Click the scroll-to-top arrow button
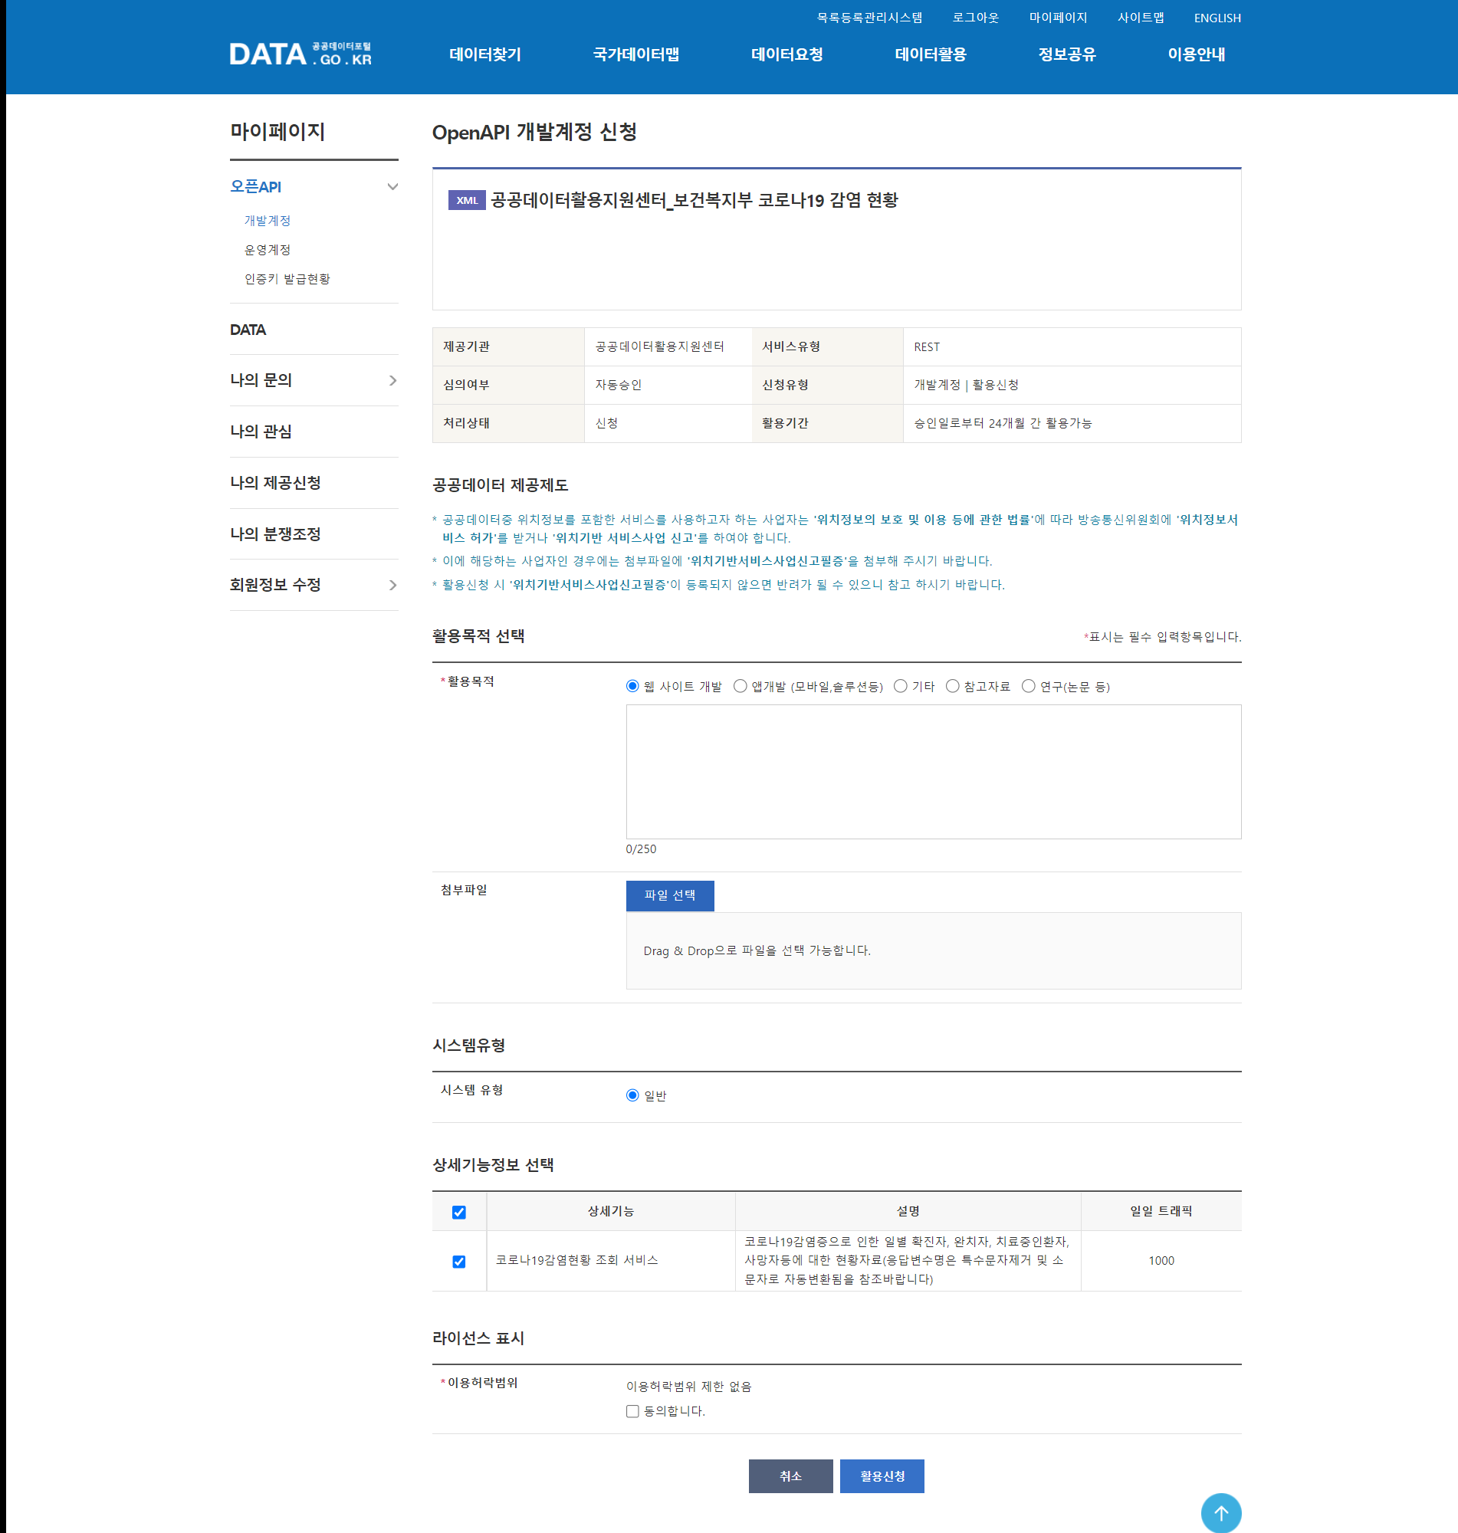The height and width of the screenshot is (1533, 1458). pyautogui.click(x=1220, y=1512)
